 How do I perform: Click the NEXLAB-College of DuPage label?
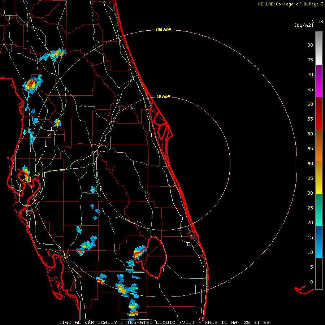(288, 4)
